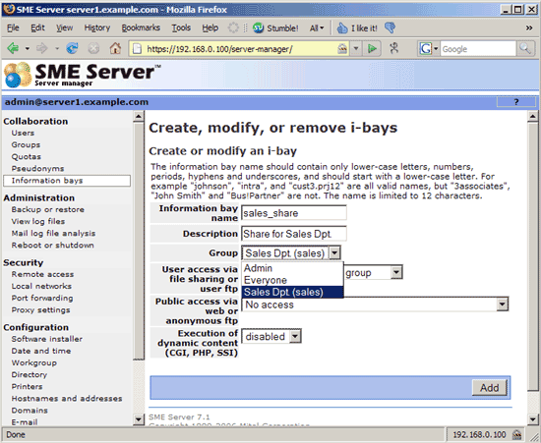This screenshot has height=443, width=541.
Task: Select Admin in the Group list
Action: pos(292,268)
